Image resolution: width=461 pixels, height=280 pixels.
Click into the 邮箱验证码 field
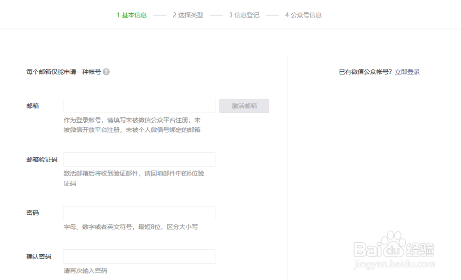139,160
